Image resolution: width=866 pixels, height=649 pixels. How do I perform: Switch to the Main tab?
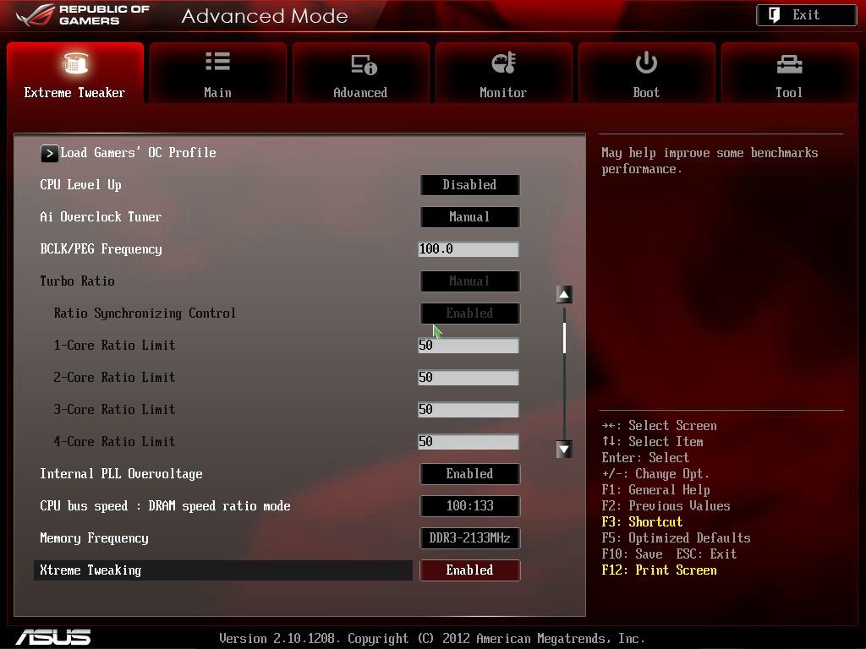tap(217, 73)
